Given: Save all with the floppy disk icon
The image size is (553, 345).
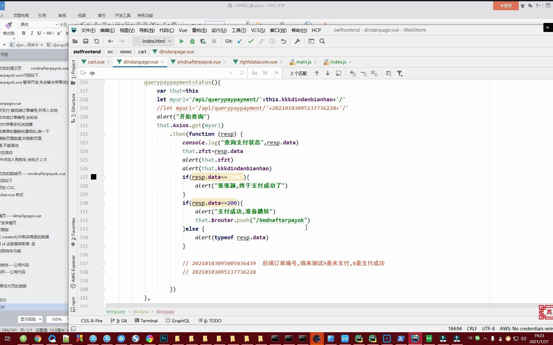Looking at the screenshot, I should click(x=86, y=41).
